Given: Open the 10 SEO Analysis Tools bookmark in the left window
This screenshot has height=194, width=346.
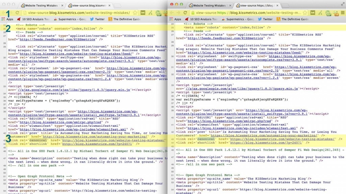Looking at the screenshot, I should (x=33, y=19).
